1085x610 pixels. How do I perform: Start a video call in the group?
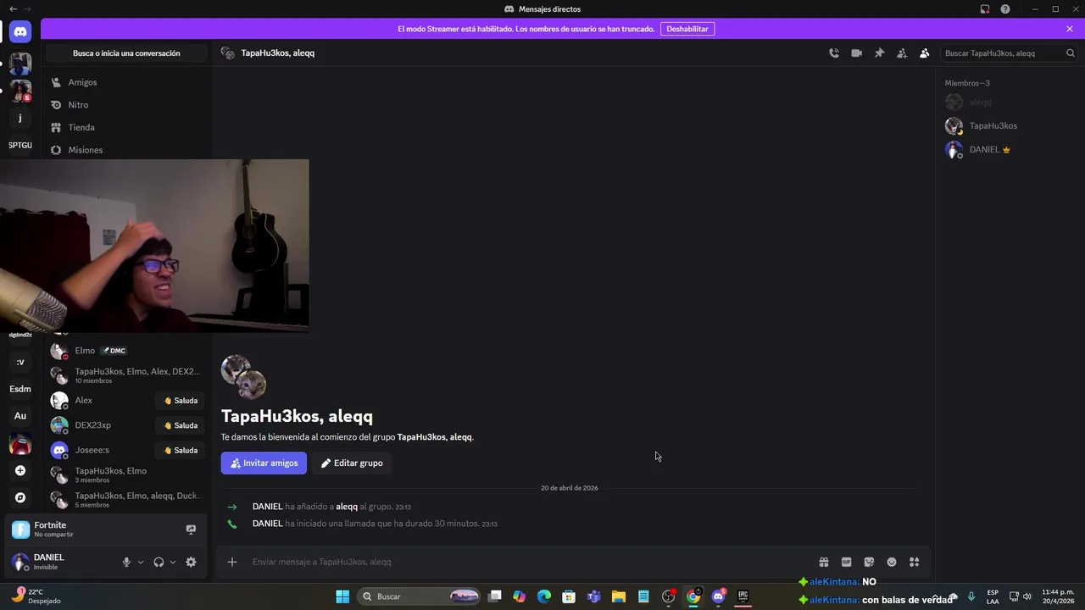tap(857, 53)
